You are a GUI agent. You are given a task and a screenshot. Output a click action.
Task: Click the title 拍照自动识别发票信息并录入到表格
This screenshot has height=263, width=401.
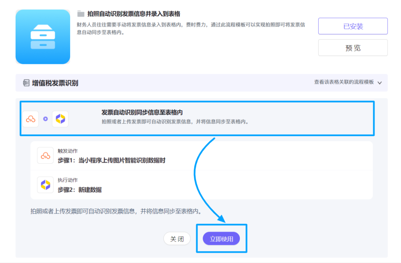[x=134, y=14]
